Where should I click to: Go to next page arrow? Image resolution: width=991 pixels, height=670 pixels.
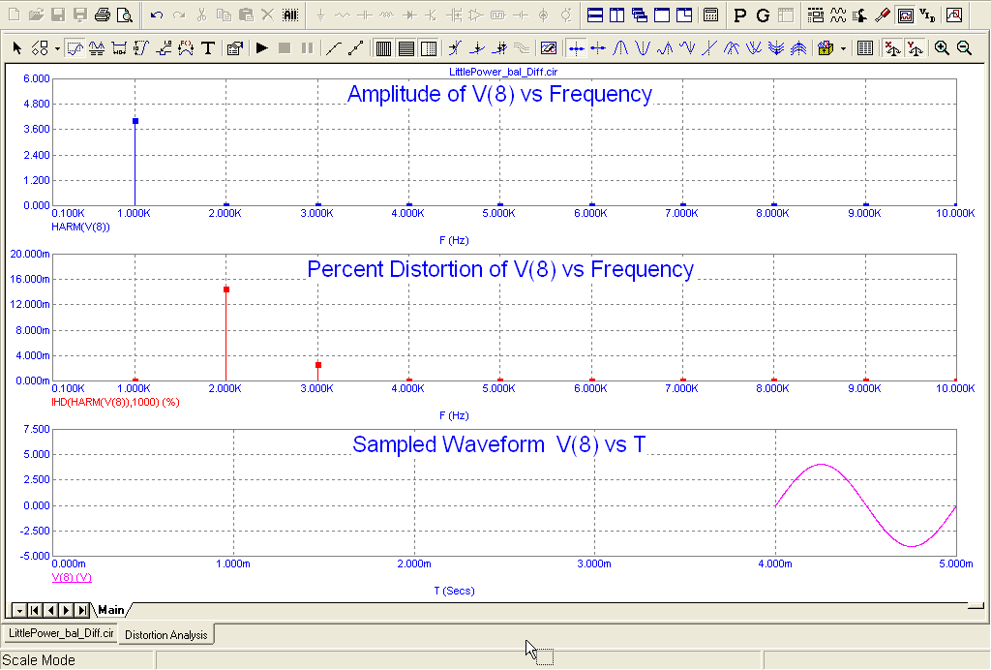click(x=67, y=611)
